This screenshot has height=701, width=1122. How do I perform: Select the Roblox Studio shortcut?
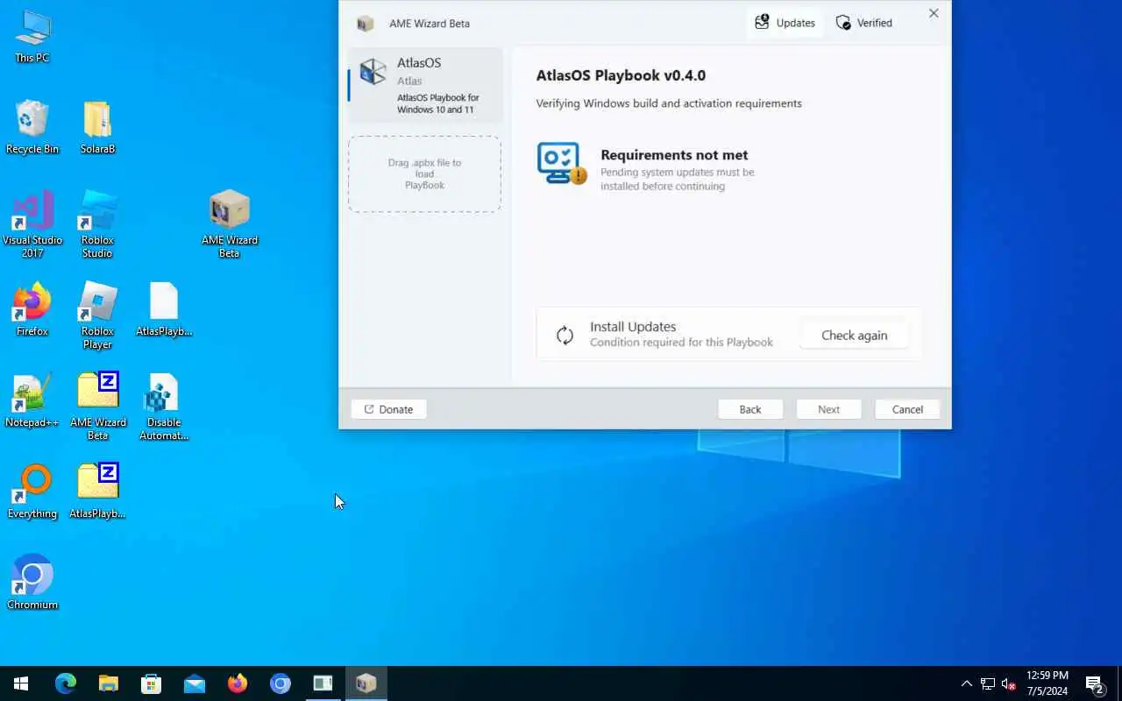(x=97, y=224)
